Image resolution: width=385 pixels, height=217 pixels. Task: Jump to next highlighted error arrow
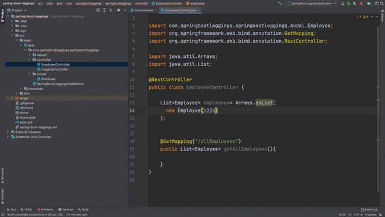(x=377, y=17)
